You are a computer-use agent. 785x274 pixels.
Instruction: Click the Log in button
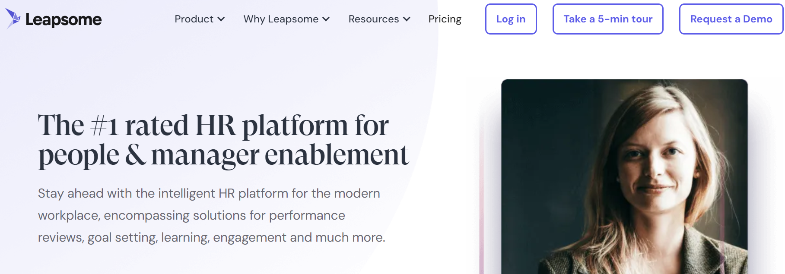coord(511,19)
